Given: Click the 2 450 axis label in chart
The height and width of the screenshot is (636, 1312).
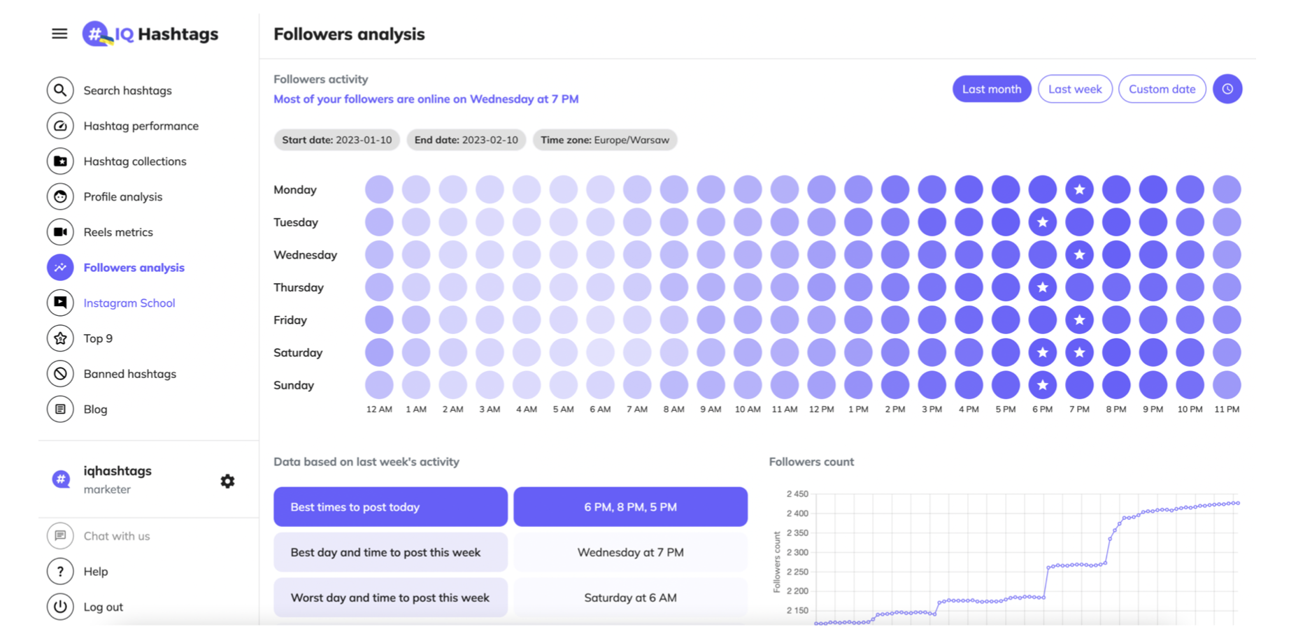Looking at the screenshot, I should pos(797,494).
